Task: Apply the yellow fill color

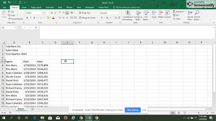Action: 48,18
